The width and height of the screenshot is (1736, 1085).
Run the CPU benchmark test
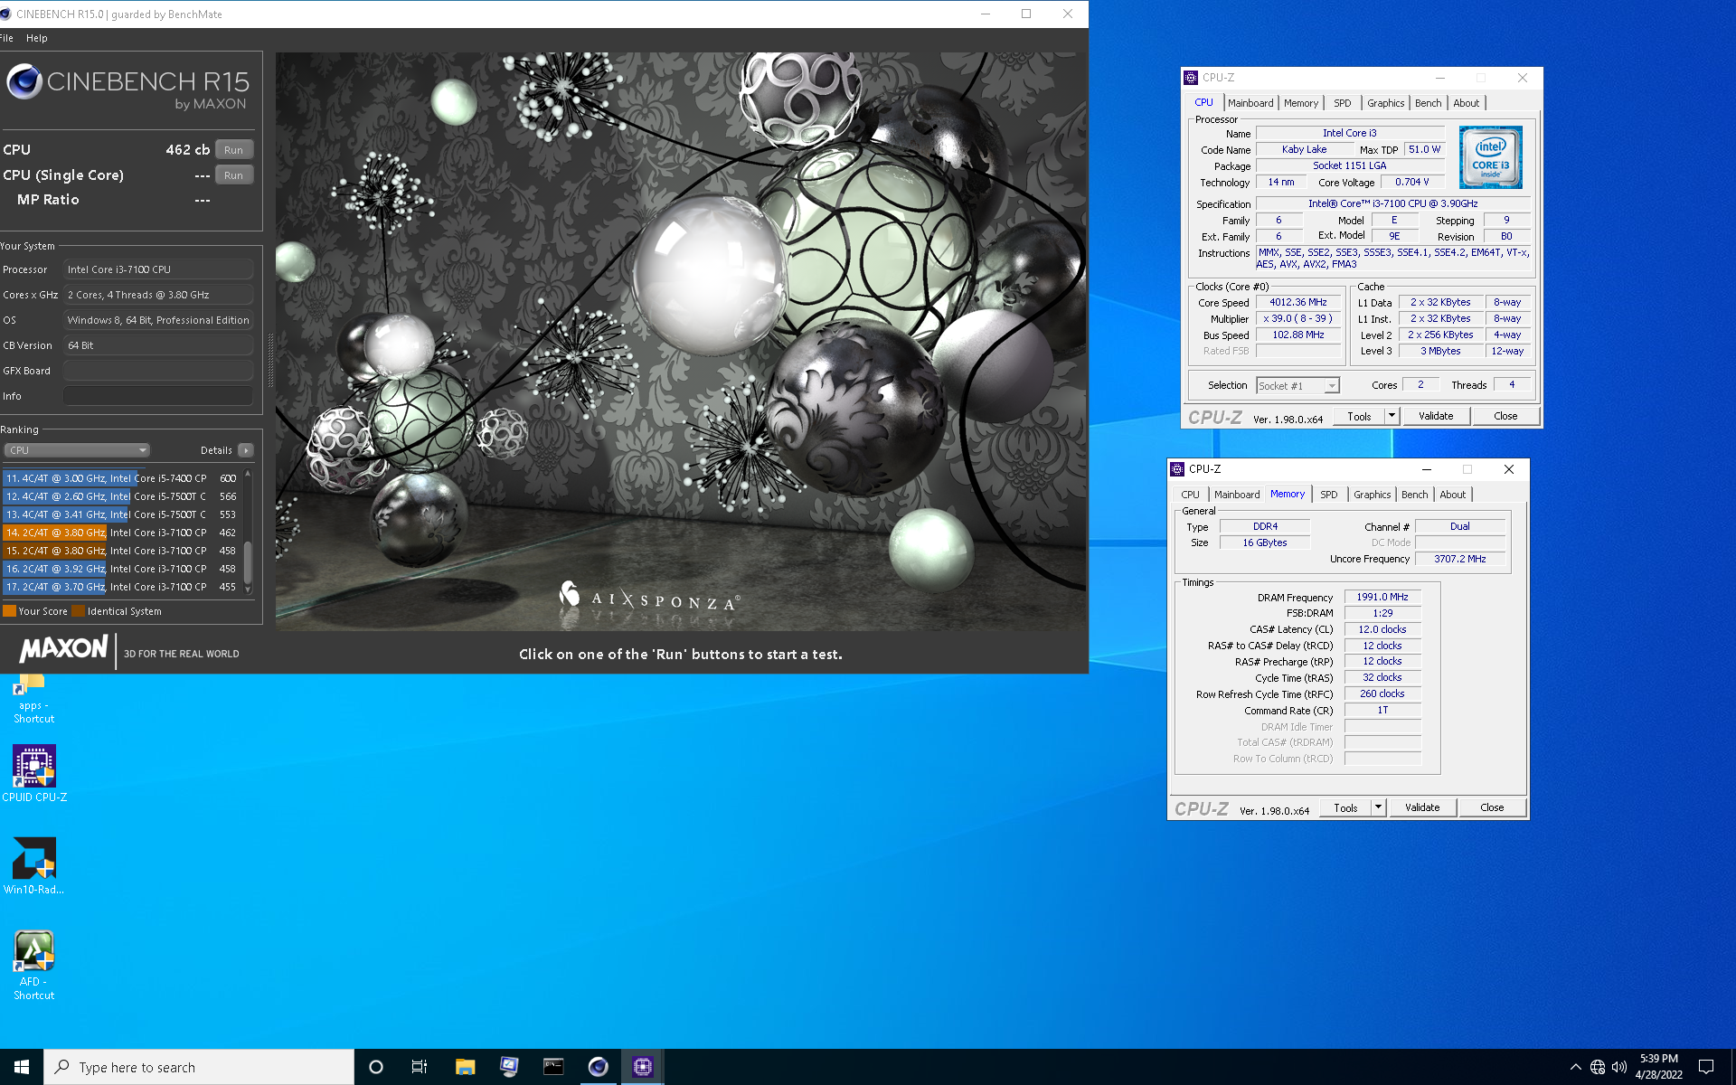(x=234, y=150)
